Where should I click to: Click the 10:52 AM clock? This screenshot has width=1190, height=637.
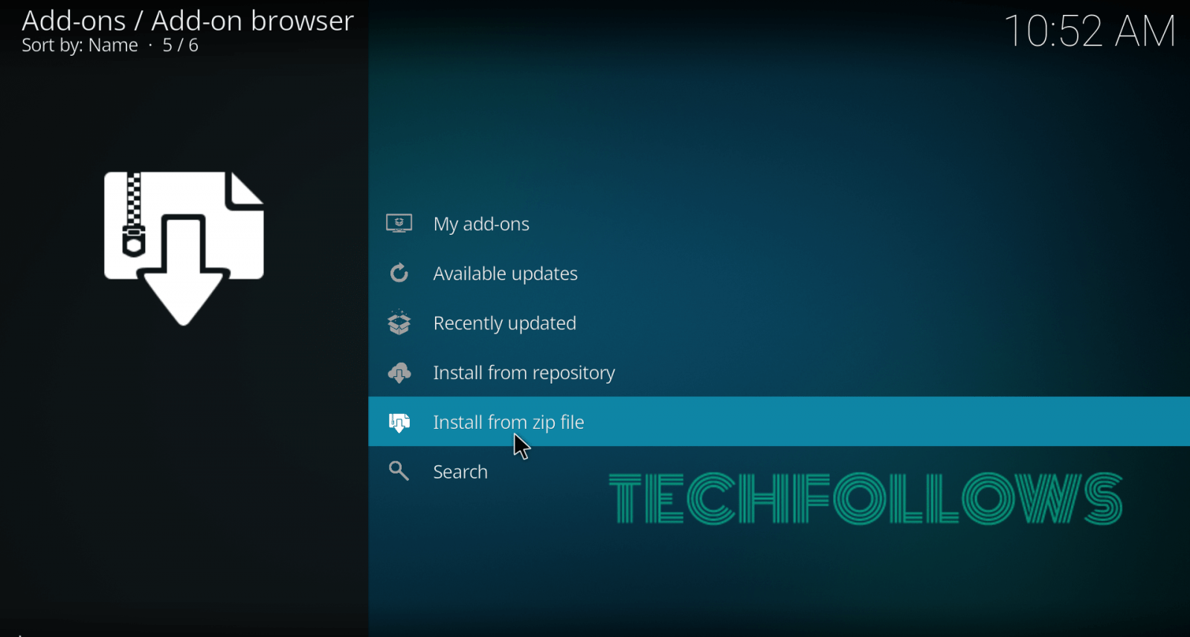1090,31
